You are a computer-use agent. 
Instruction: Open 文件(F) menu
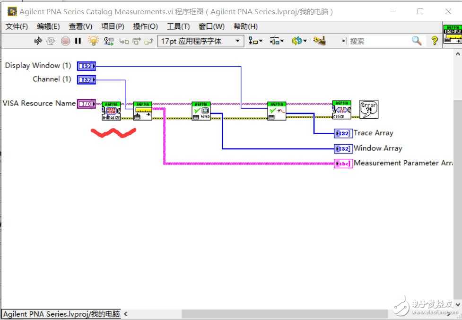point(17,26)
